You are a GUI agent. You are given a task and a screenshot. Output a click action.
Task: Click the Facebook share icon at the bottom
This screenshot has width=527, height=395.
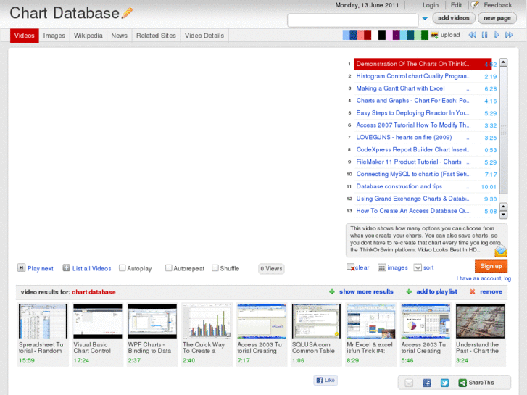[x=427, y=383]
